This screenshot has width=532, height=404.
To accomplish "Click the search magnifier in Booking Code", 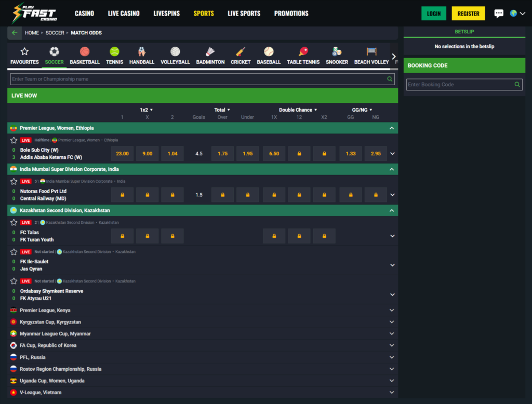I will click(517, 85).
